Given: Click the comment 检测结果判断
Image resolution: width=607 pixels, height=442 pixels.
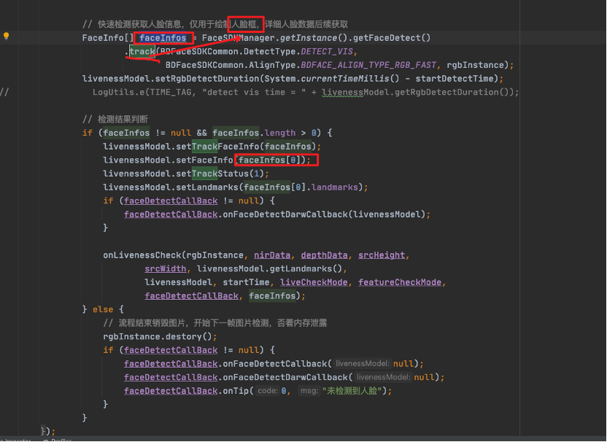Looking at the screenshot, I should click(x=115, y=119).
